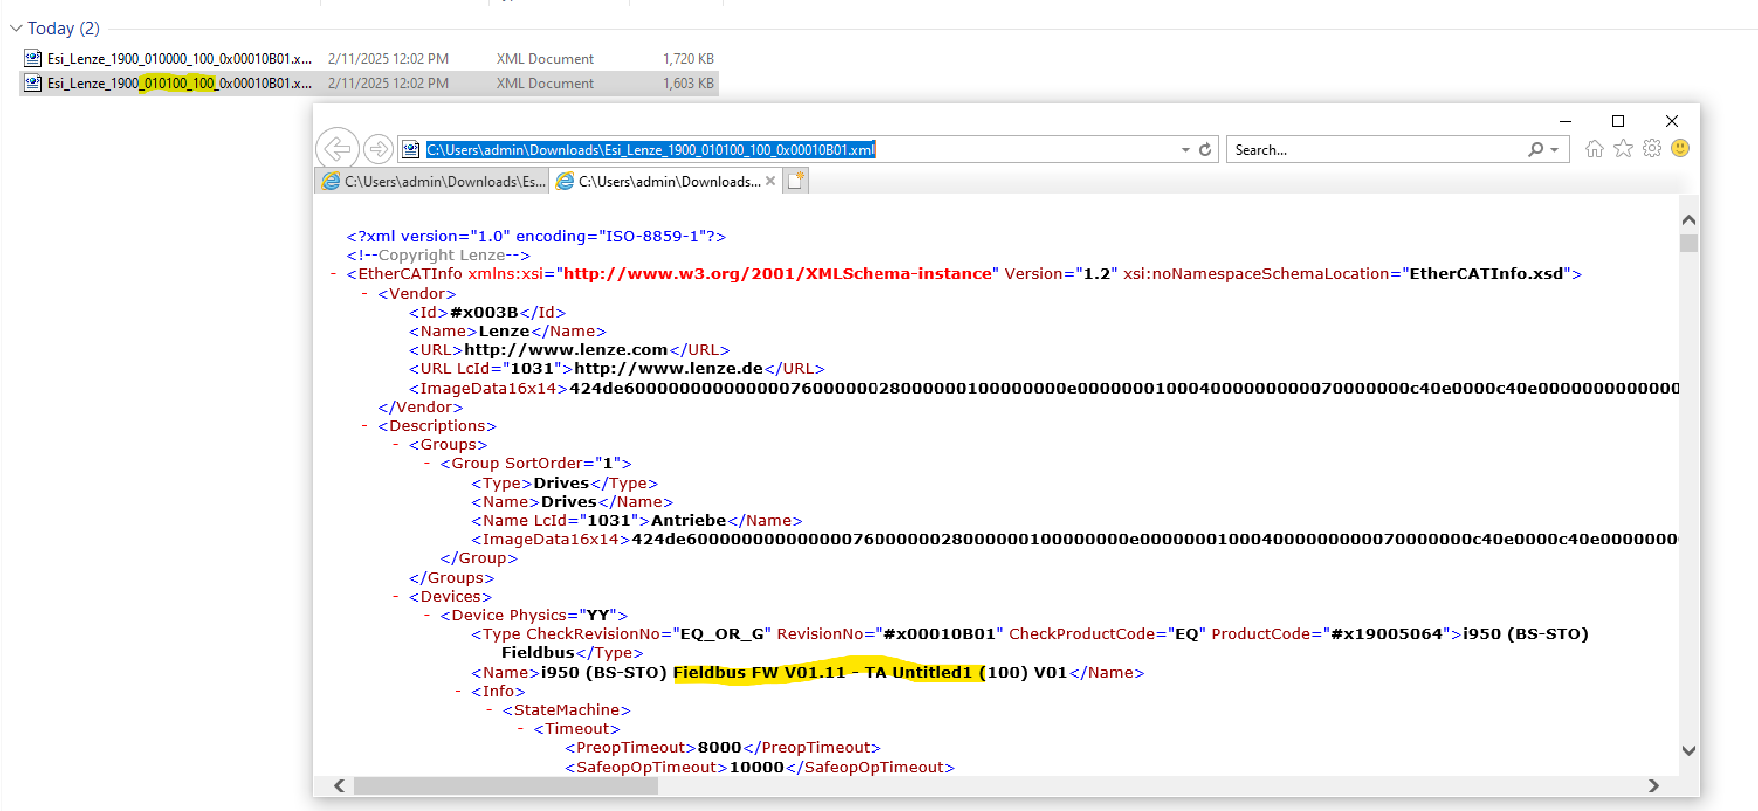Open the Home page icon
Screen dimensions: 1758x811
tap(1594, 149)
